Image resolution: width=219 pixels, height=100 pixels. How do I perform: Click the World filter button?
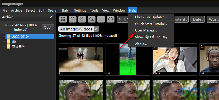click(213, 19)
